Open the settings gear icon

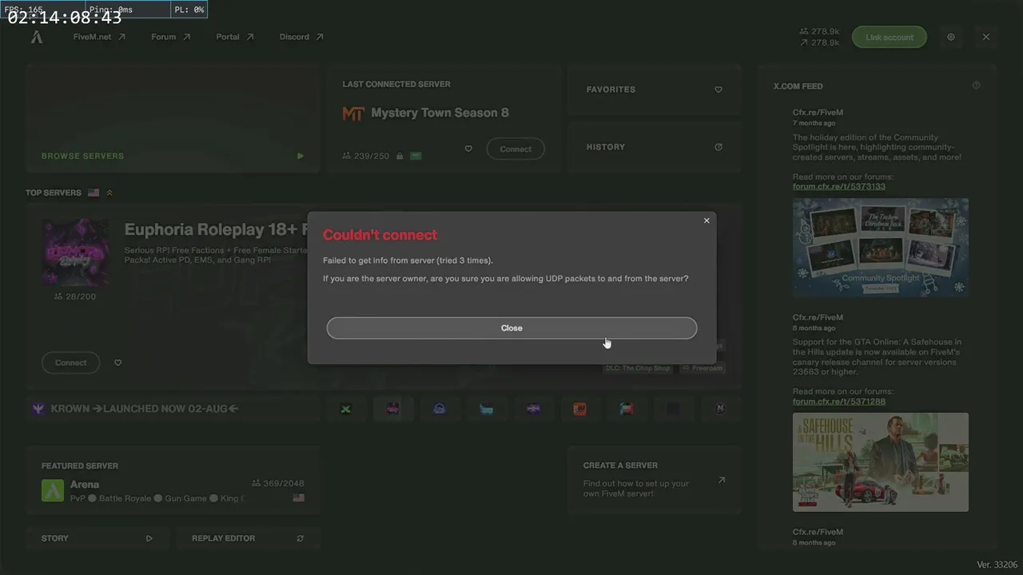point(951,38)
